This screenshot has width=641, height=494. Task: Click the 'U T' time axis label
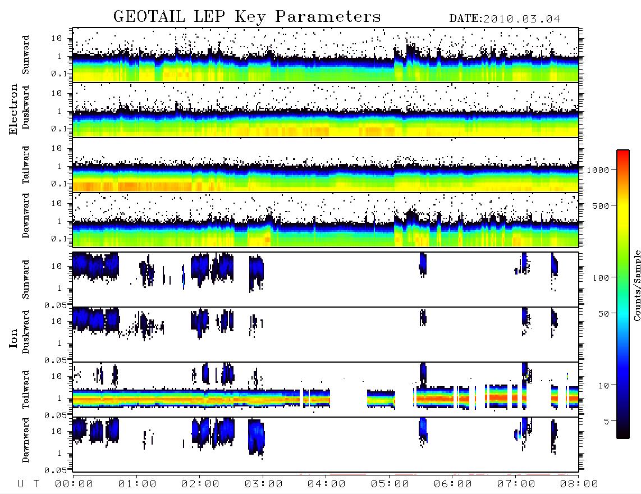tap(28, 484)
